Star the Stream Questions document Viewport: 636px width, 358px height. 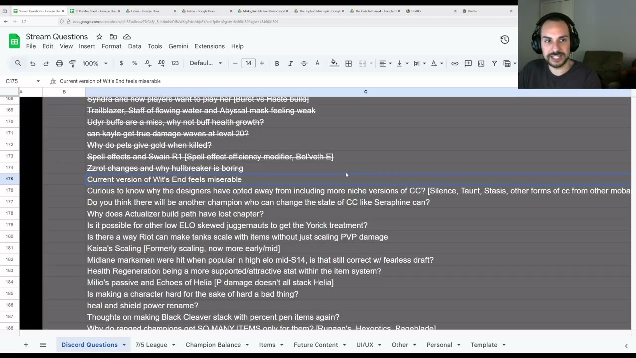[x=99, y=37]
